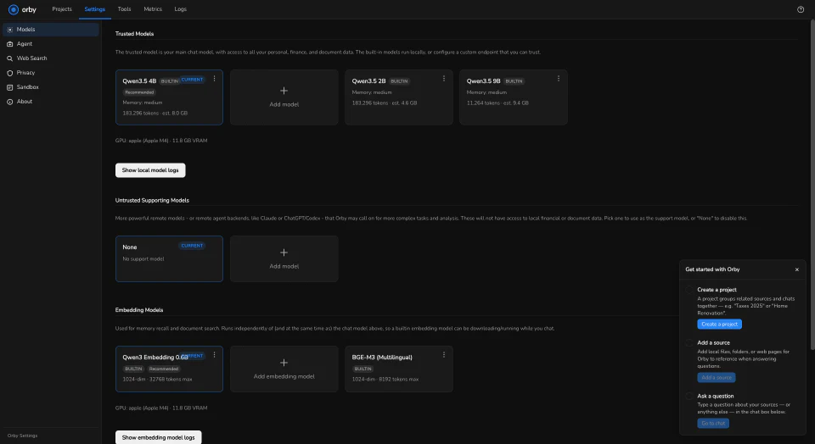Select the Qwen3 Embedding 0.6B card

click(x=169, y=369)
